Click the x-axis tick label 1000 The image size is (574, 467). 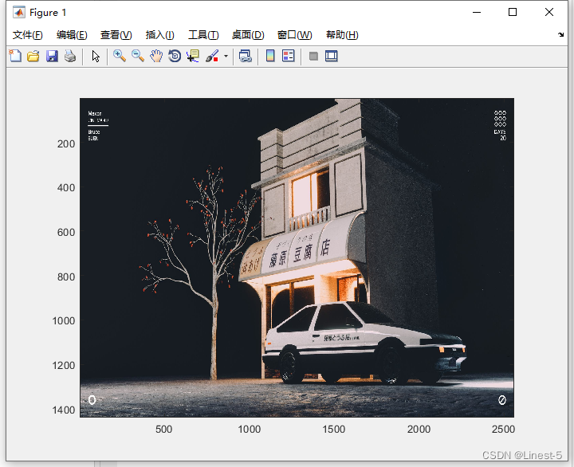pos(250,429)
